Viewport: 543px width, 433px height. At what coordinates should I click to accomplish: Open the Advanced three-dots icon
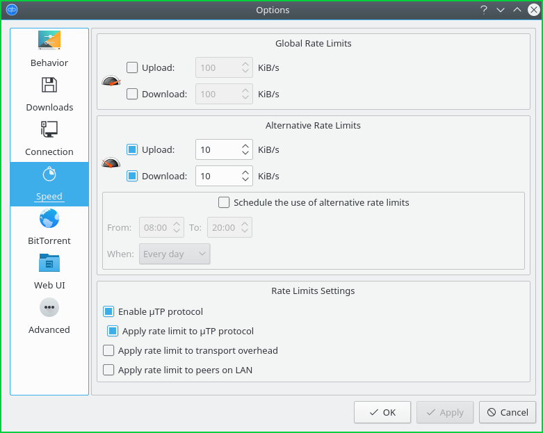tap(49, 307)
